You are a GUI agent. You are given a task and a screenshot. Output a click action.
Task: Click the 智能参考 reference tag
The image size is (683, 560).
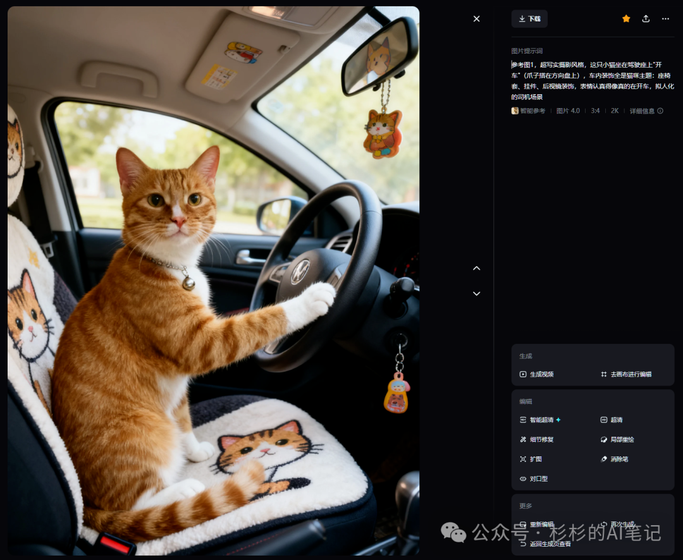pyautogui.click(x=528, y=111)
